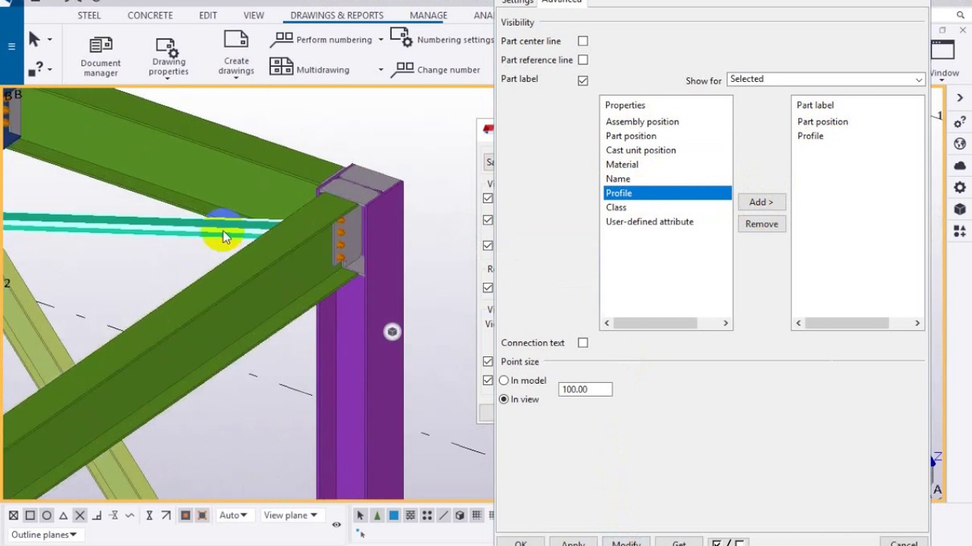Select the In view radio button
This screenshot has height=546, width=972.
tap(504, 399)
